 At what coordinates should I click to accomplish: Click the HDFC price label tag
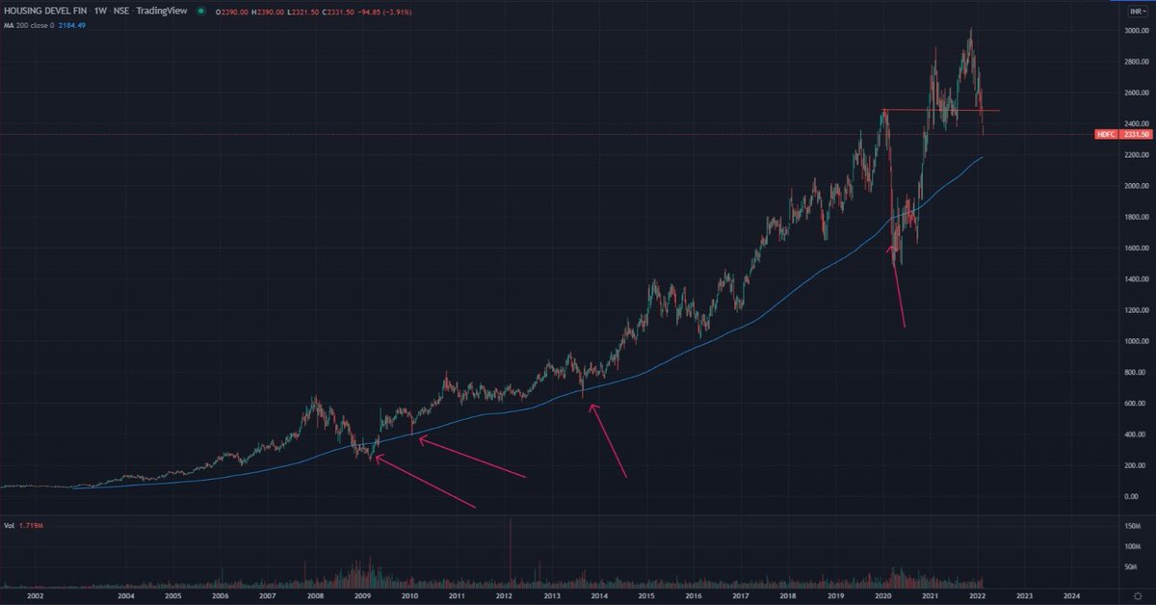(x=1104, y=135)
